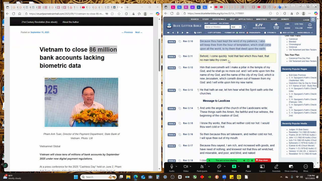Open Copilot in the left Edge window
The image size is (322, 181).
pyautogui.click(x=157, y=14)
